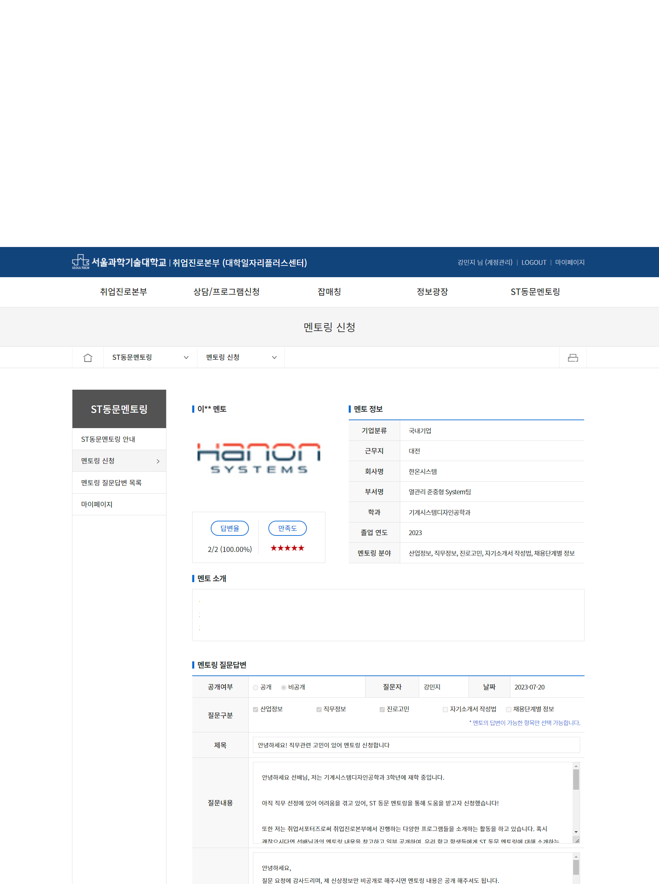The height and width of the screenshot is (884, 659).
Task: Click the 질문내용 textarea resize handle
Action: (x=576, y=840)
